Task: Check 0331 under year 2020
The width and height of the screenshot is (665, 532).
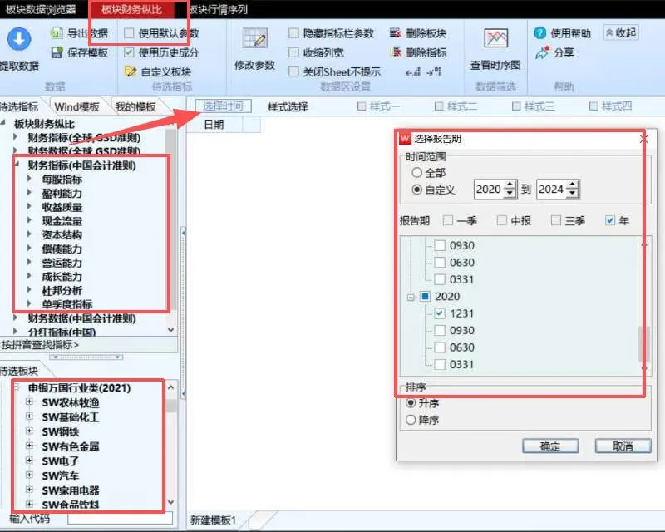Action: click(x=440, y=364)
